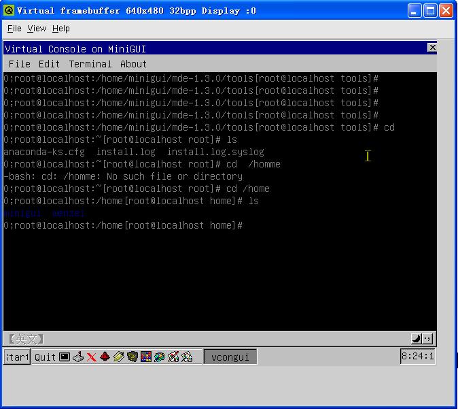The height and width of the screenshot is (409, 458).
Task: Select the vcongui task in the taskbar
Action: coord(230,357)
